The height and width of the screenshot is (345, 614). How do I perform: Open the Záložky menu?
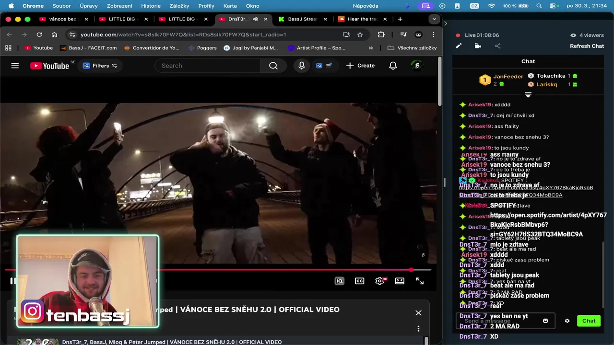179,6
